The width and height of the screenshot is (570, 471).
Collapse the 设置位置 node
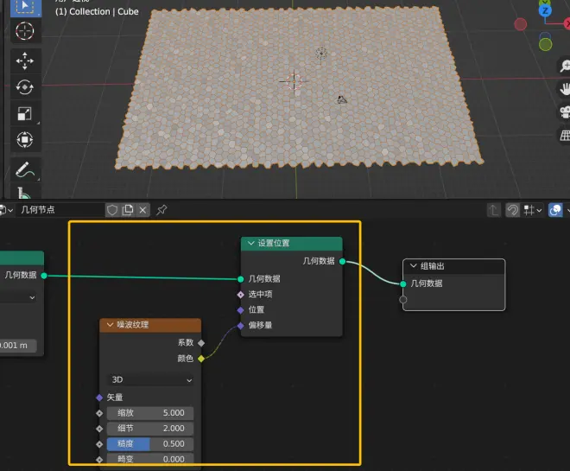(251, 244)
